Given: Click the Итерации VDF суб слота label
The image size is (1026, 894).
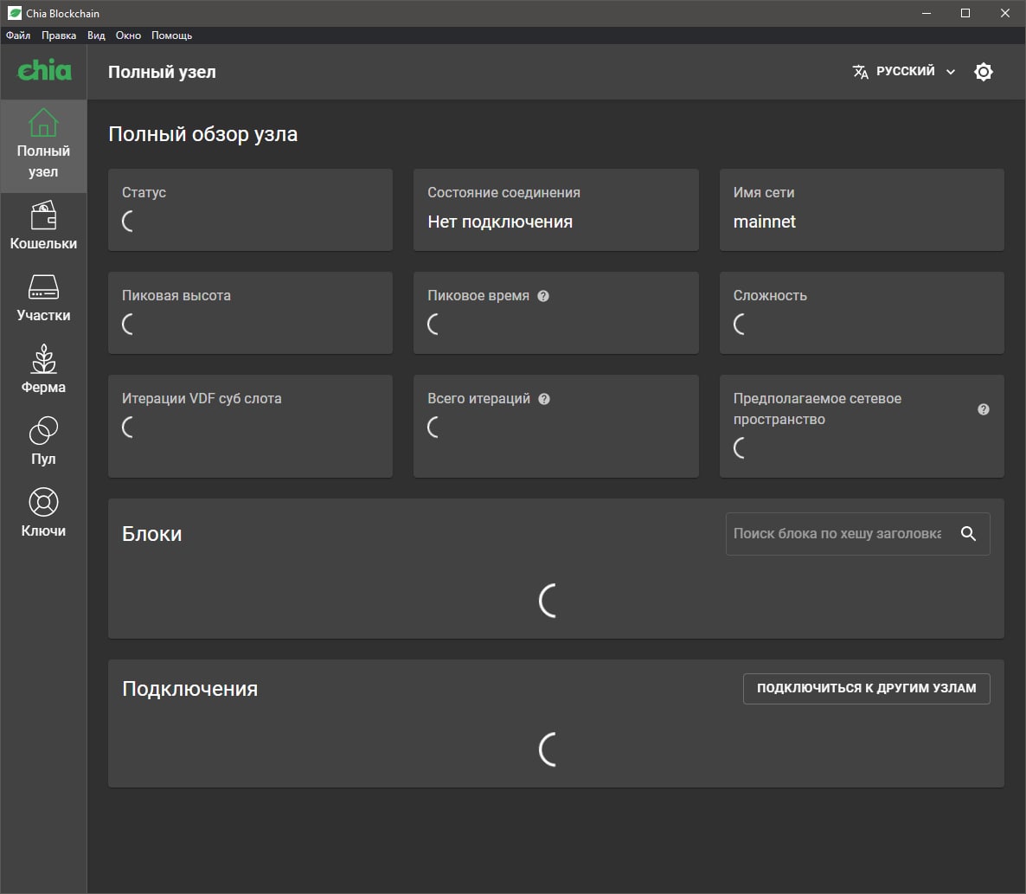Looking at the screenshot, I should [202, 399].
